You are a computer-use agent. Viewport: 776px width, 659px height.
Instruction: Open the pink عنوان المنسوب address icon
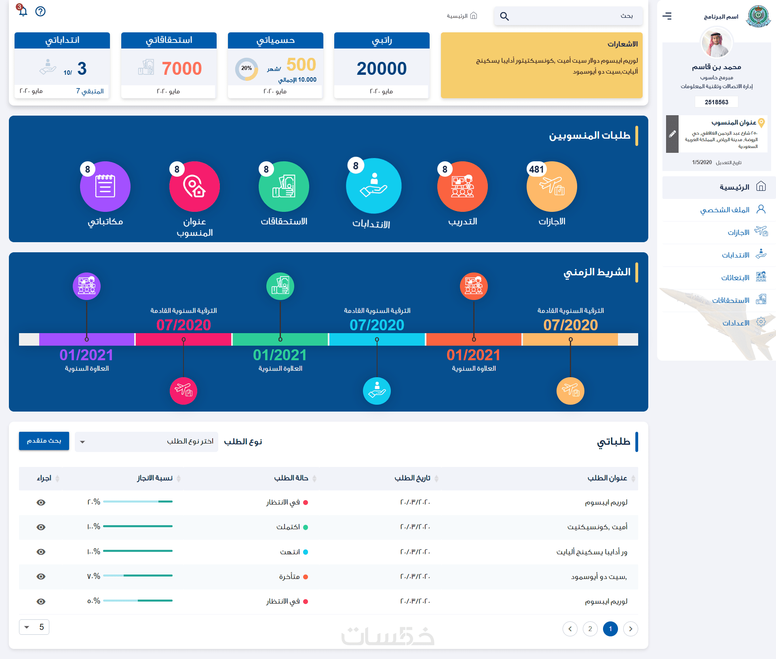coord(194,186)
